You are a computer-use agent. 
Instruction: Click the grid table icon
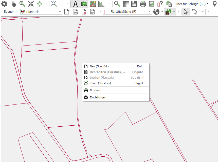[126, 4]
